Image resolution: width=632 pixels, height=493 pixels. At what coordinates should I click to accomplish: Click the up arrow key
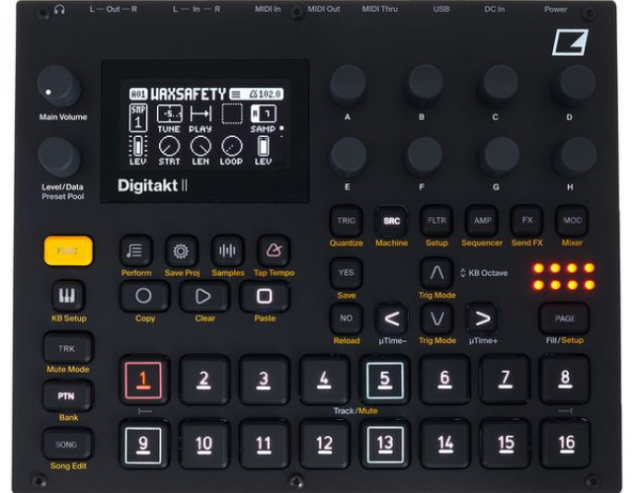(436, 273)
